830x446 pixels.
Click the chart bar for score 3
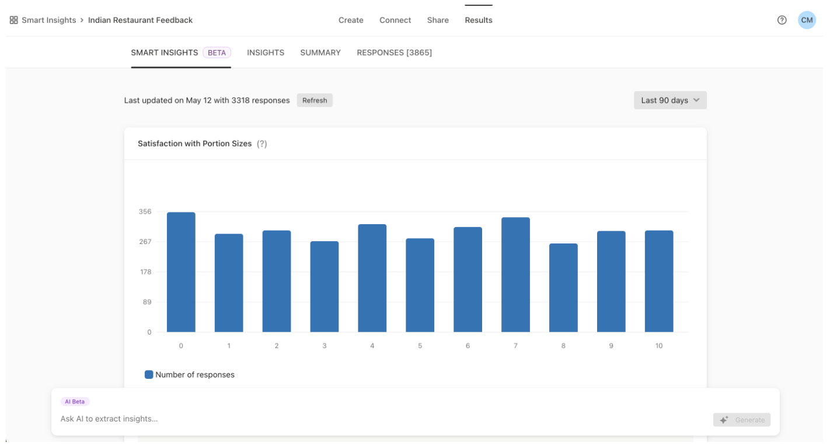[x=325, y=287]
